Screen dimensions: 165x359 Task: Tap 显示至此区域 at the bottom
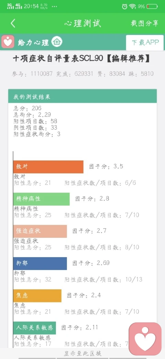point(82,353)
